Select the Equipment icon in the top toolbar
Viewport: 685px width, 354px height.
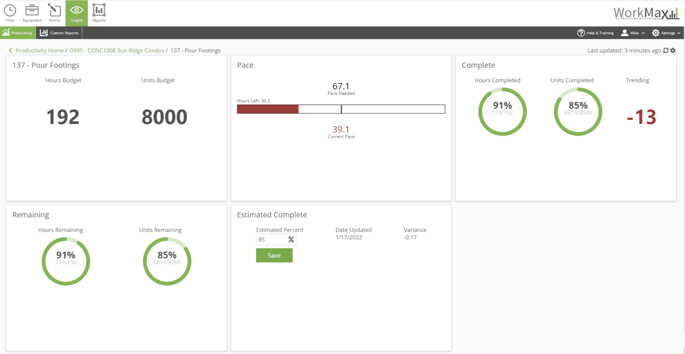point(32,12)
